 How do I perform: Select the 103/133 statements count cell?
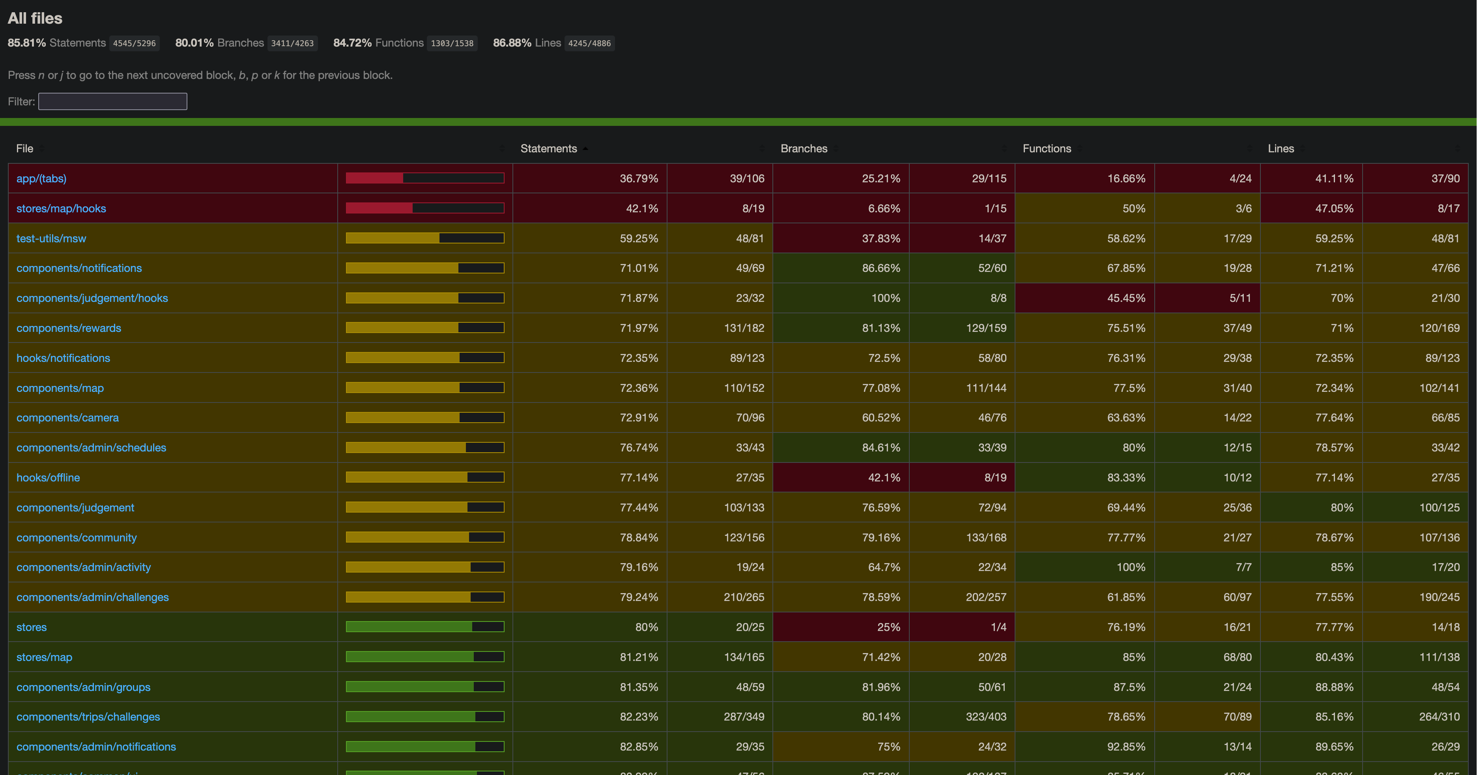click(x=720, y=508)
